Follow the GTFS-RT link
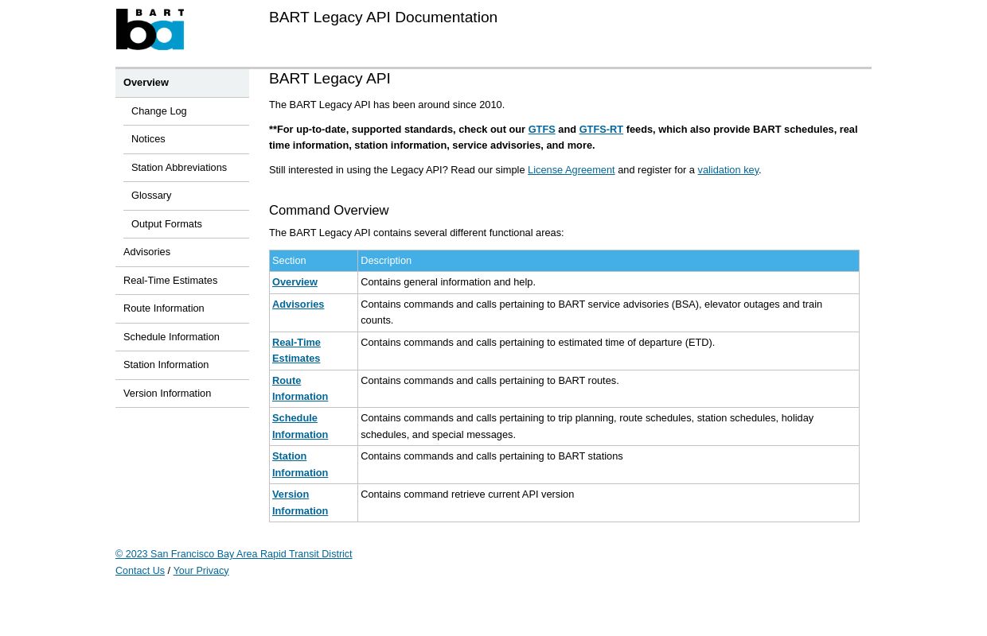The width and height of the screenshot is (987, 636). (601, 129)
